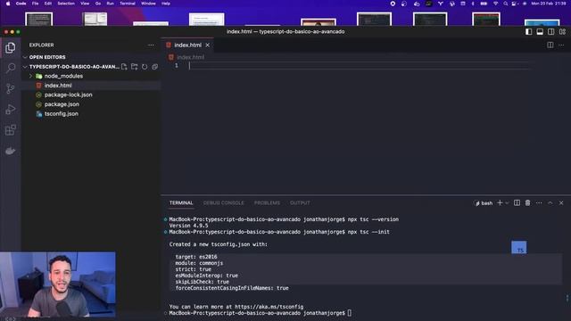
Task: Open terminal launch profile dropdown arrow
Action: (x=507, y=203)
